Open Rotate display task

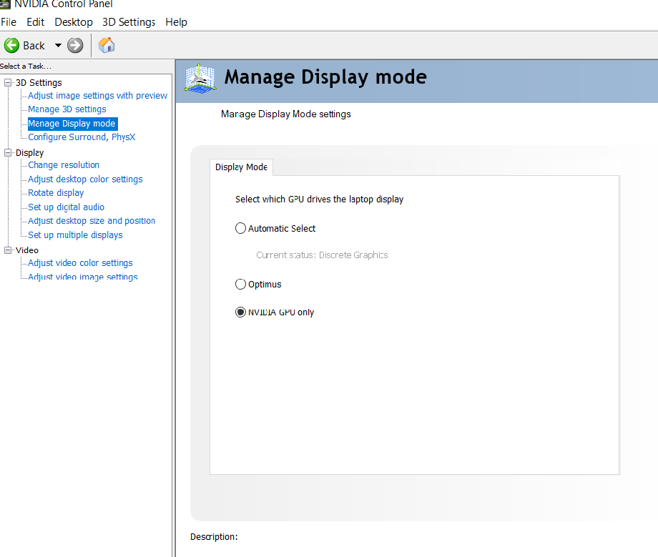point(56,193)
